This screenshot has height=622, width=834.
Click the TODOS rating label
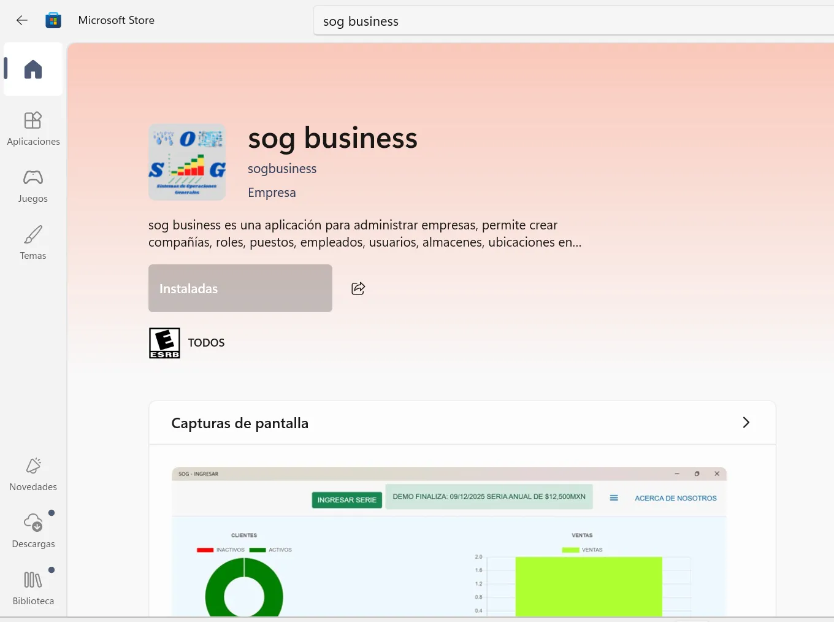206,343
